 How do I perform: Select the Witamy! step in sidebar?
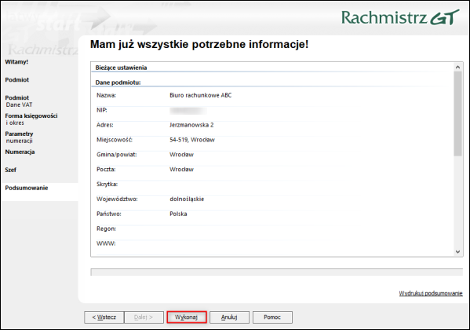(x=16, y=62)
